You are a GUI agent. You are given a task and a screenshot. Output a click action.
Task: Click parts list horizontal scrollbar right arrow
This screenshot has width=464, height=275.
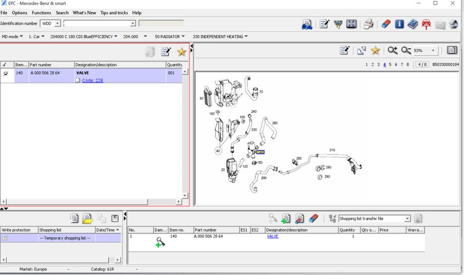[x=178, y=202]
